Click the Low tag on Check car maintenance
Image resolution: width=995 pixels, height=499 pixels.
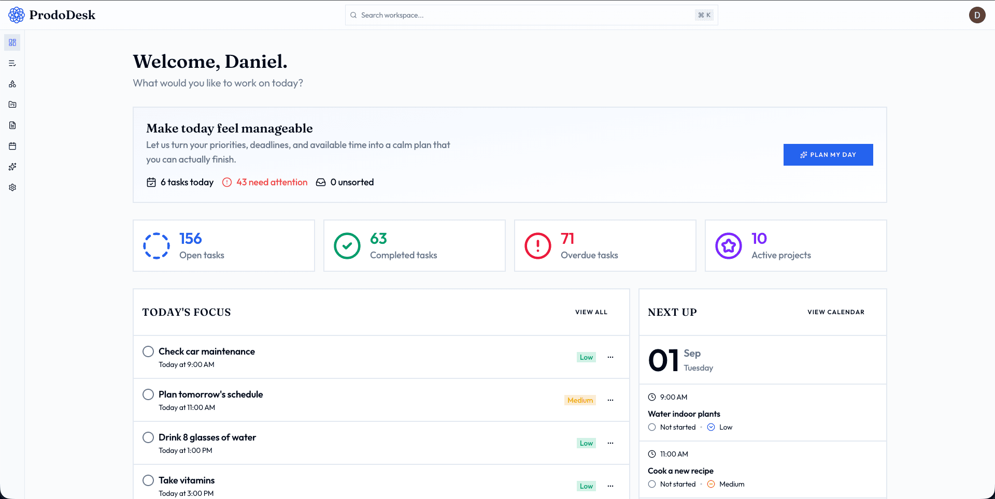pyautogui.click(x=586, y=357)
